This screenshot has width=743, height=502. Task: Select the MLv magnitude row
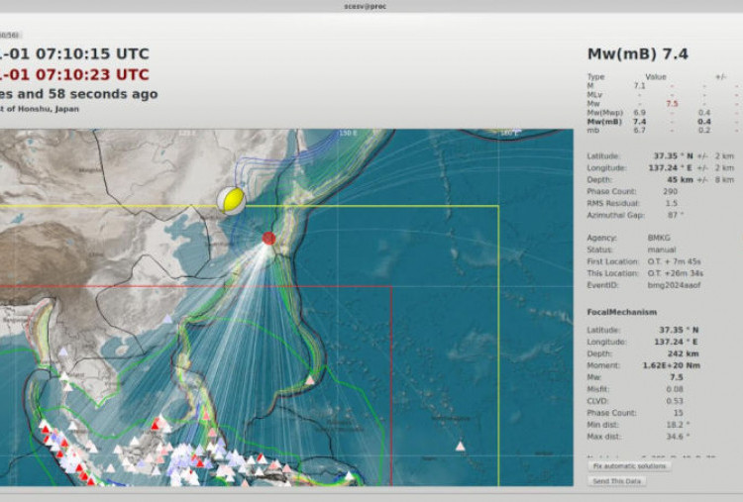[663, 95]
